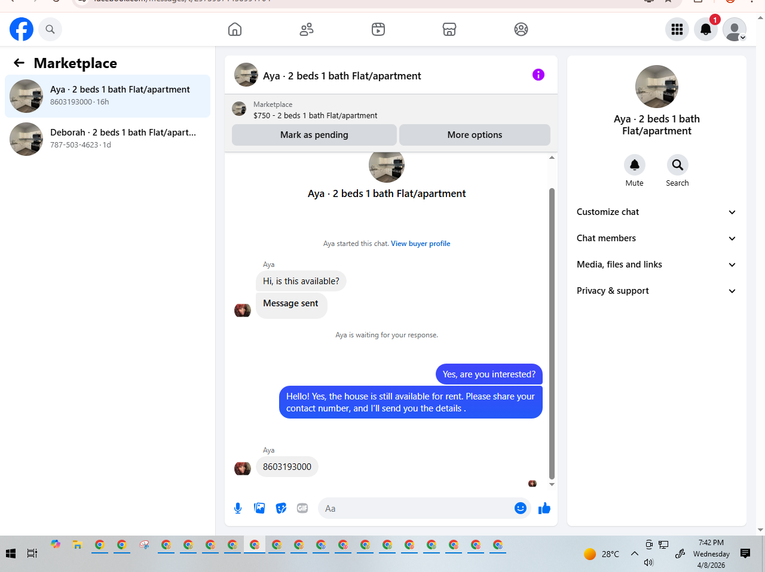765x572 pixels.
Task: Show hidden system tray icons
Action: pyautogui.click(x=635, y=553)
